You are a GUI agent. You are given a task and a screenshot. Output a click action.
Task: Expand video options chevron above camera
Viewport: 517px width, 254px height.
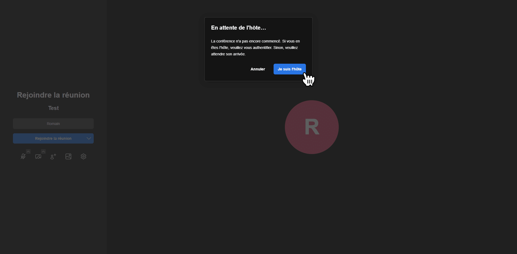click(43, 152)
